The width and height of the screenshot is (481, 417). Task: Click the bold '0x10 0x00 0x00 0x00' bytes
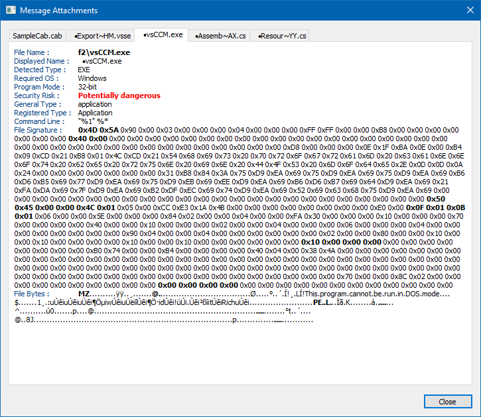click(x=341, y=242)
